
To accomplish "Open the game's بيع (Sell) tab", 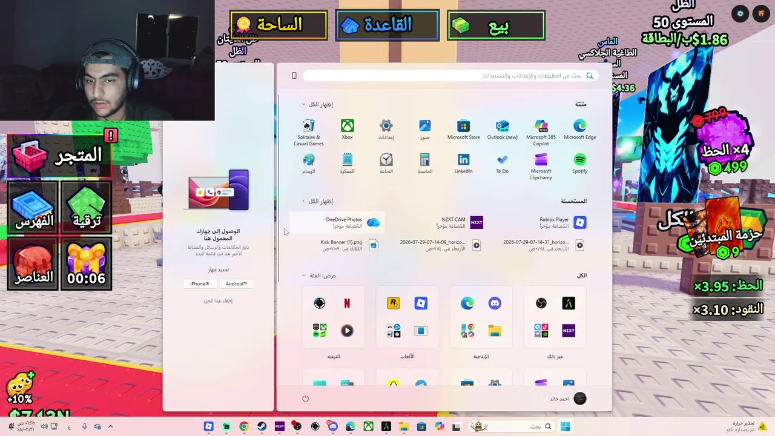I will (x=496, y=25).
